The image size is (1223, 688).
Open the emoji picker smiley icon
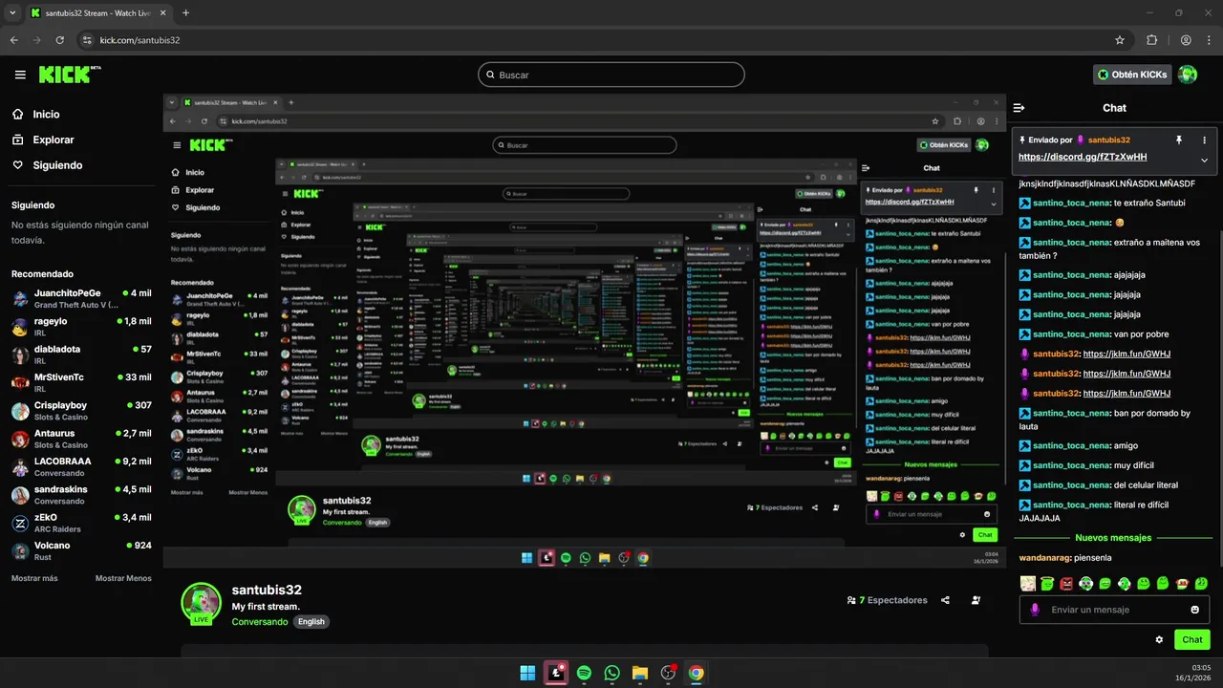[x=1194, y=610]
